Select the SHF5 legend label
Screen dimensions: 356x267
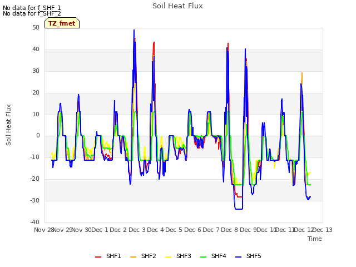(x=254, y=256)
